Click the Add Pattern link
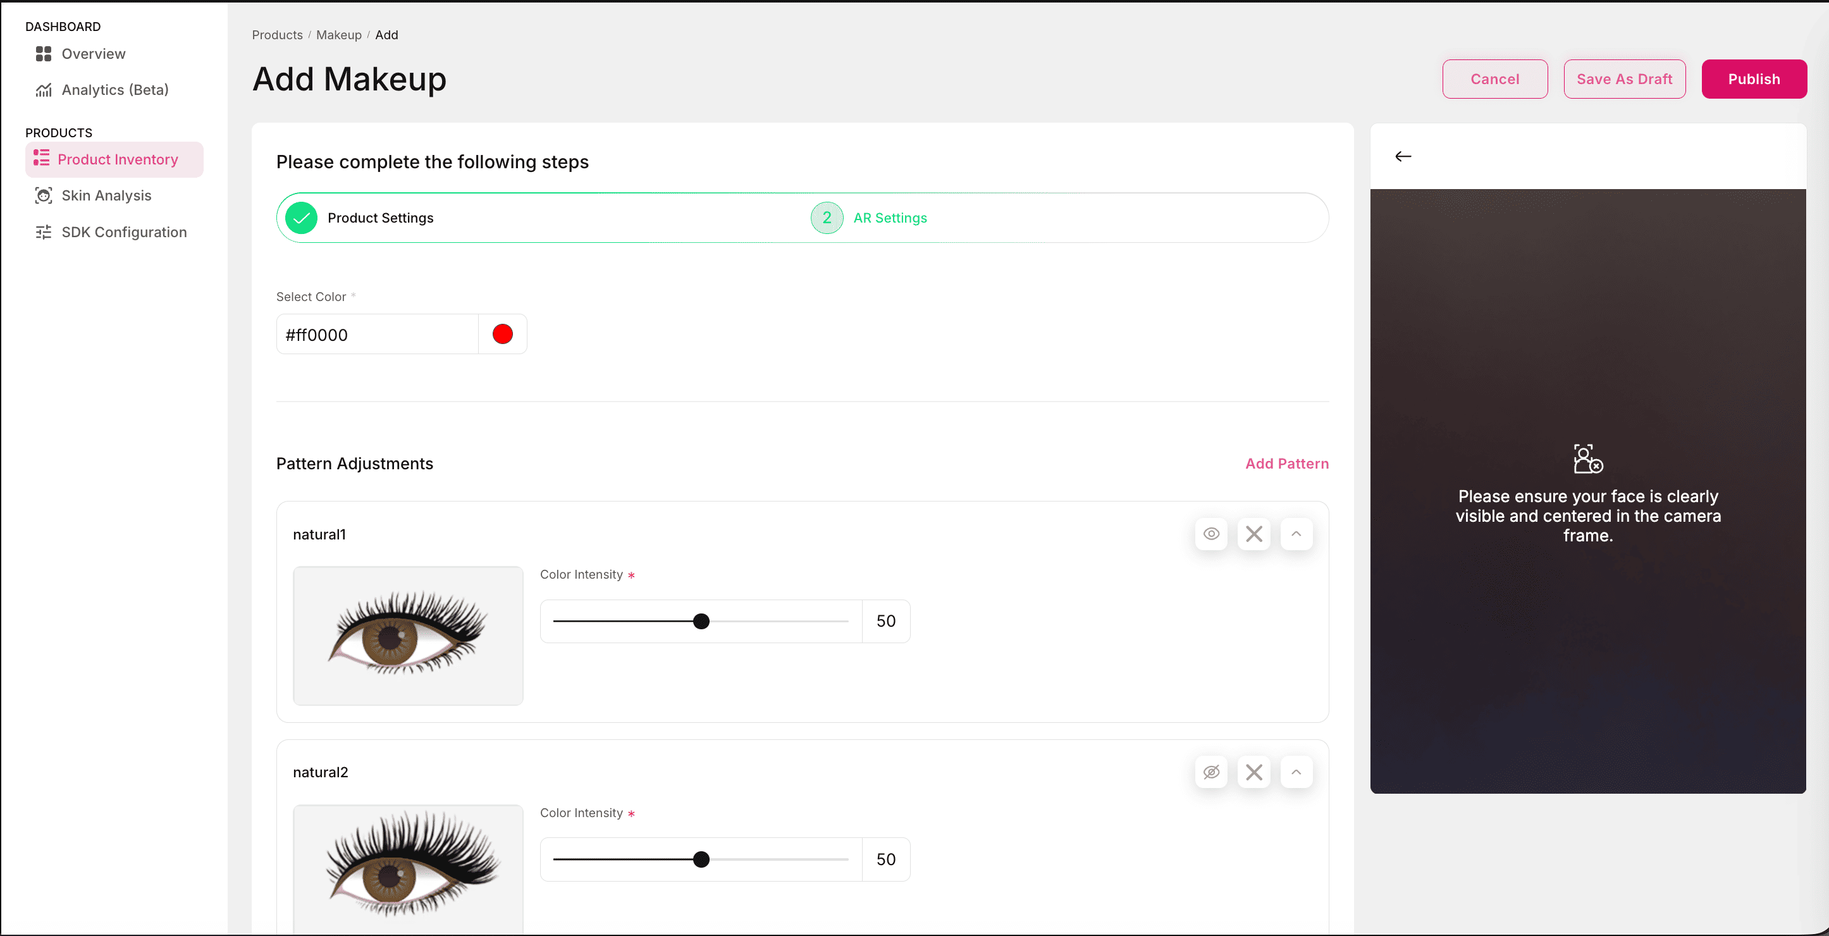 pos(1286,464)
